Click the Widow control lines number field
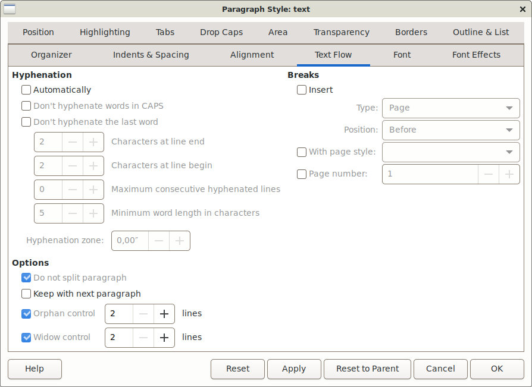This screenshot has height=387, width=532. [x=119, y=338]
